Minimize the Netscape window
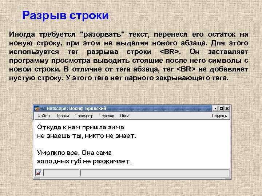262x196 pixels. pyautogui.click(x=215, y=109)
